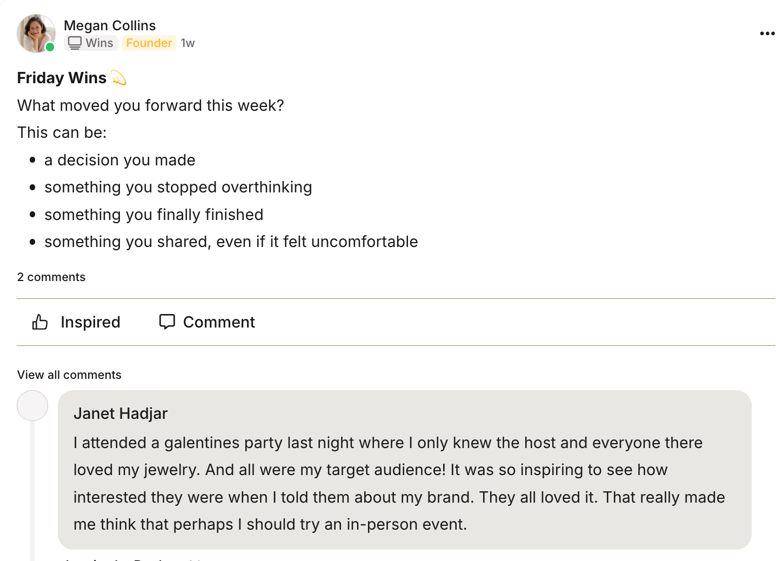The width and height of the screenshot is (776, 561).
Task: Click Megan Collins's profile avatar
Action: (x=36, y=33)
